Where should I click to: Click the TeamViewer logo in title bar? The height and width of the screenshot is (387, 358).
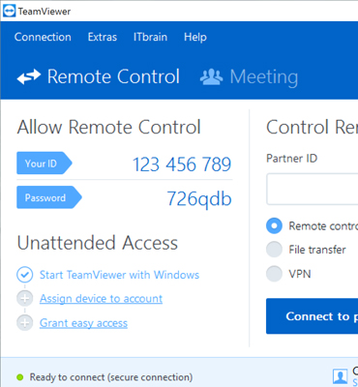[x=9, y=12]
